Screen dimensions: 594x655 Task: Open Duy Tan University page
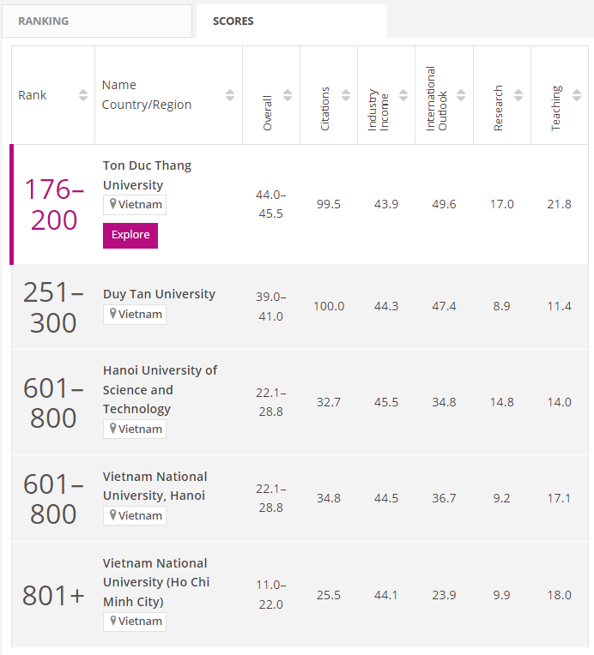[159, 294]
